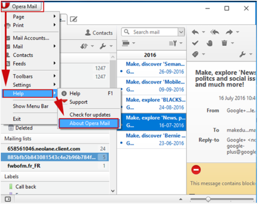258x204 pixels.
Task: Click mail panel scrollbar down arrow
Action: (113, 191)
